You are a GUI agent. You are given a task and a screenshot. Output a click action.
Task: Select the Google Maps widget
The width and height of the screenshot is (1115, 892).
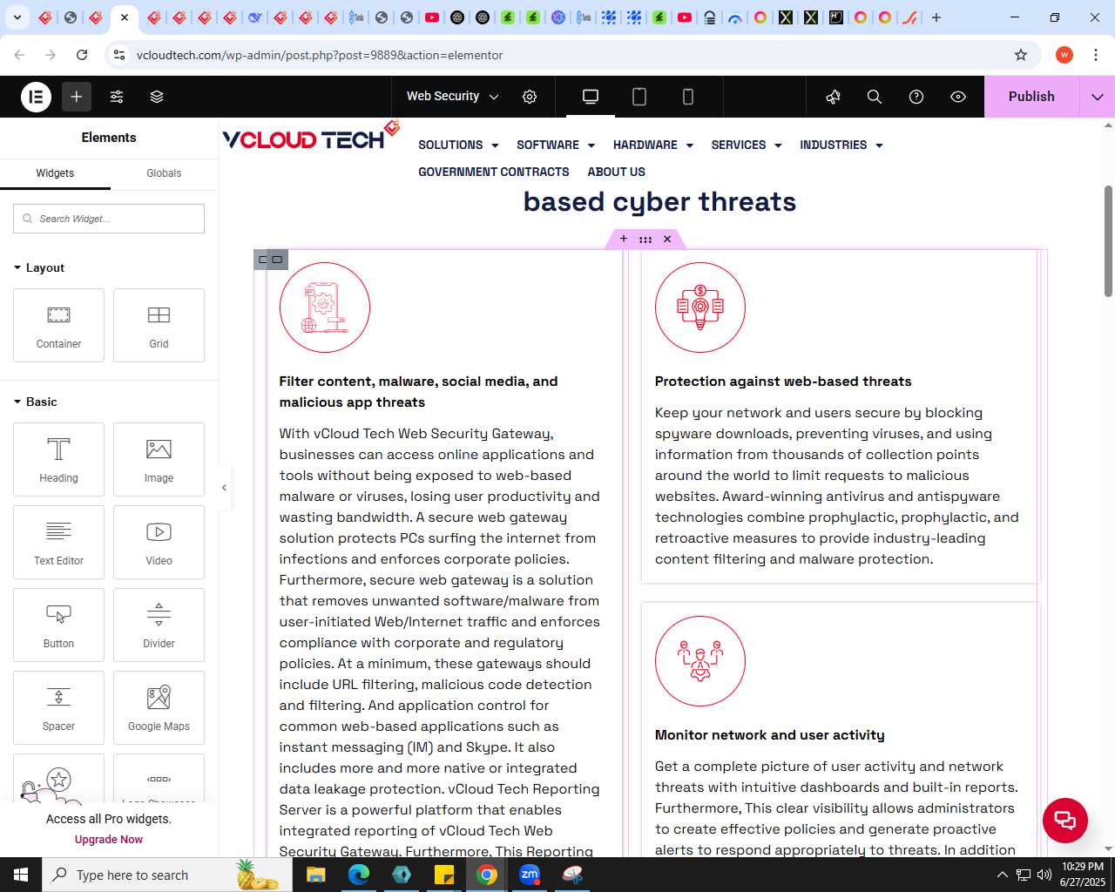click(x=159, y=707)
